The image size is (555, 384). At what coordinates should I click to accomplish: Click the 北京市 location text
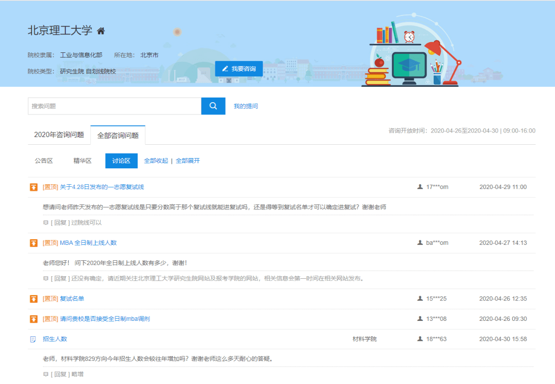tap(150, 55)
